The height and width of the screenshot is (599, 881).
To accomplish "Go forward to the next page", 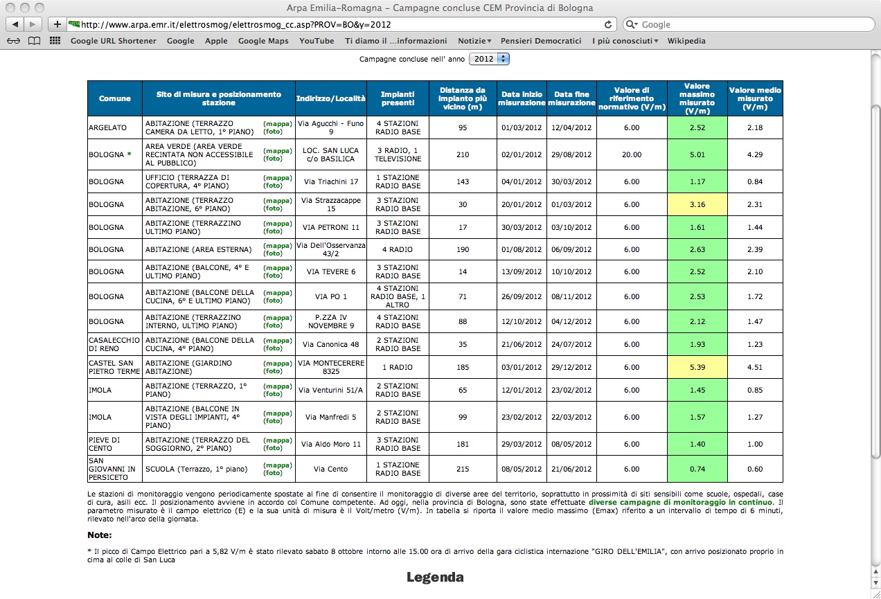I will (x=33, y=24).
